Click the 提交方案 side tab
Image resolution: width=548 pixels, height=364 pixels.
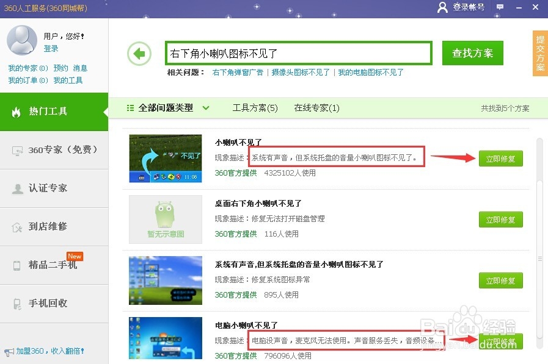coord(540,53)
